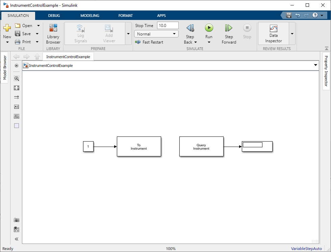Switch to the MODELING tab
Image resolution: width=331 pixels, height=252 pixels.
90,16
